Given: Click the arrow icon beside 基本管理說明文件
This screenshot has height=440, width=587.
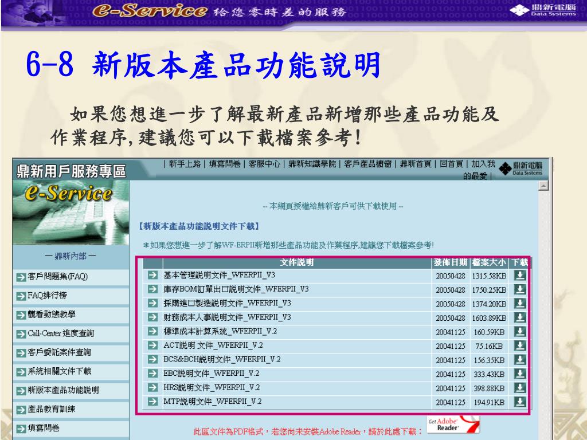Looking at the screenshot, I should (152, 276).
